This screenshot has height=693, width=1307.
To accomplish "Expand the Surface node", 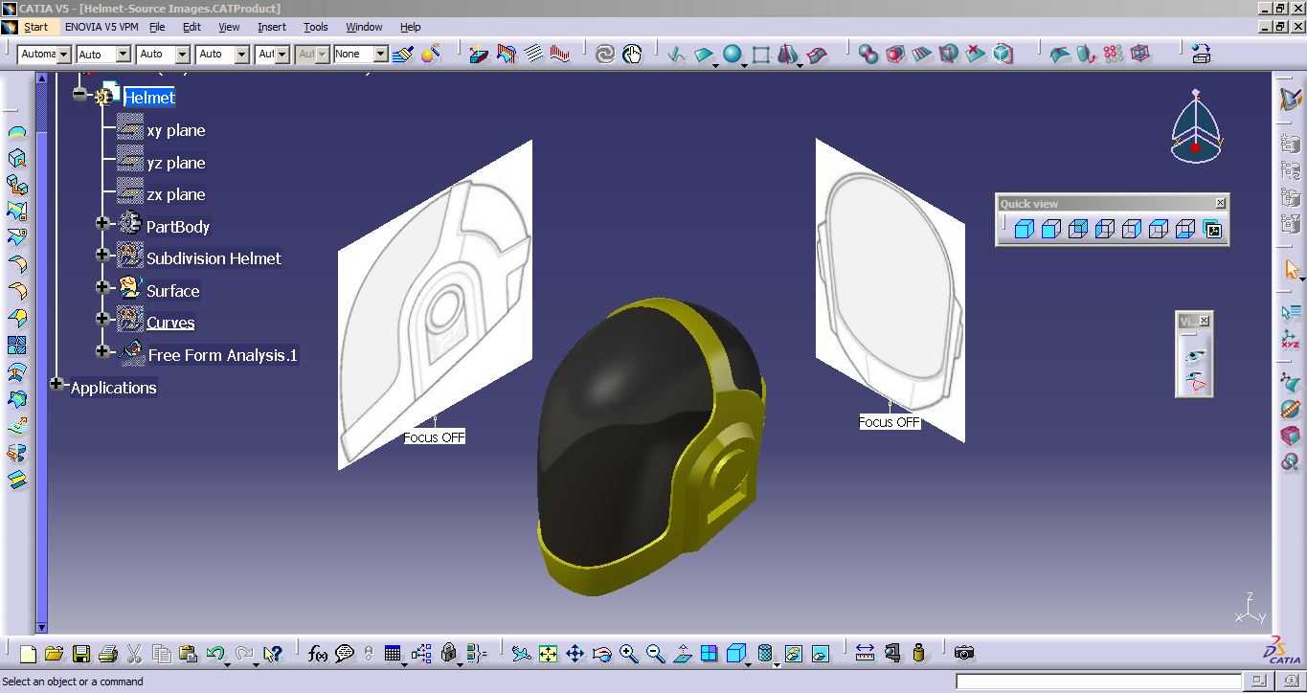I will pyautogui.click(x=103, y=286).
